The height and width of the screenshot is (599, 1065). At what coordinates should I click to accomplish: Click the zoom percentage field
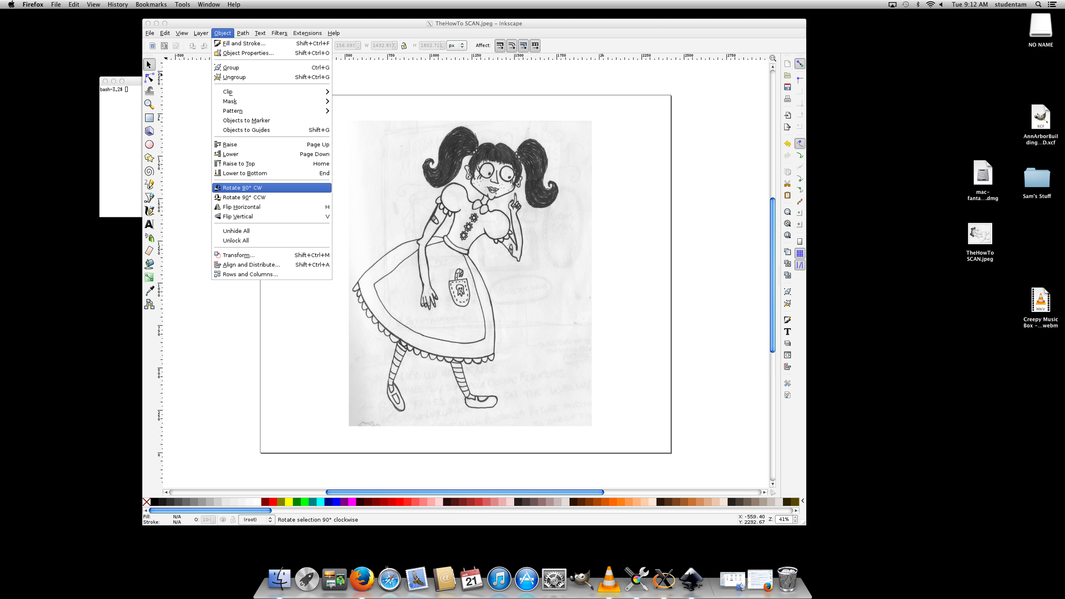[x=785, y=519]
